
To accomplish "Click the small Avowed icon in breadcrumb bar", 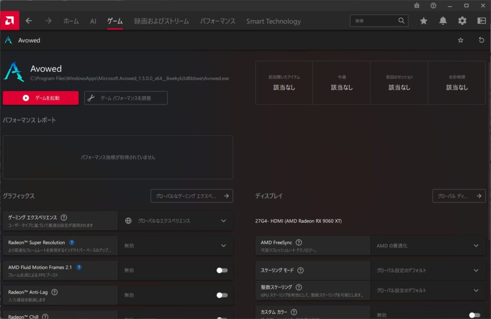I will [9, 40].
